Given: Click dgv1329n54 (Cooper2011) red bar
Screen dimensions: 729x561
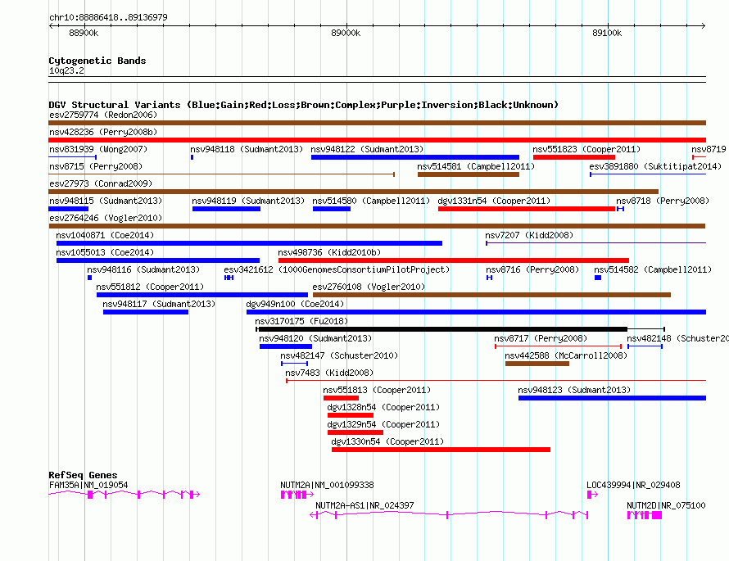Looking at the screenshot, I should point(355,432).
